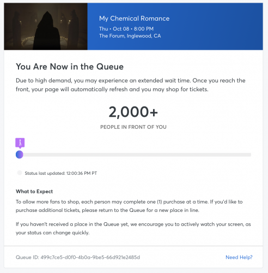
Task: Click the high demand wait time paragraph
Action: click(x=131, y=85)
